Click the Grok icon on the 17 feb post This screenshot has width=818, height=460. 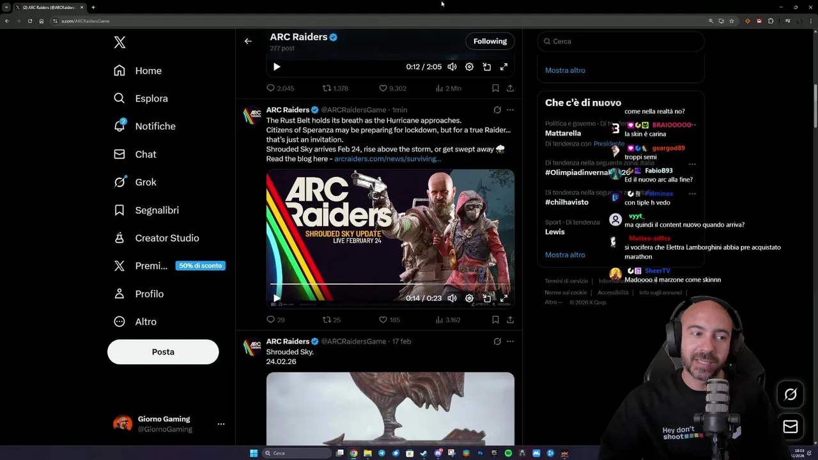click(497, 342)
